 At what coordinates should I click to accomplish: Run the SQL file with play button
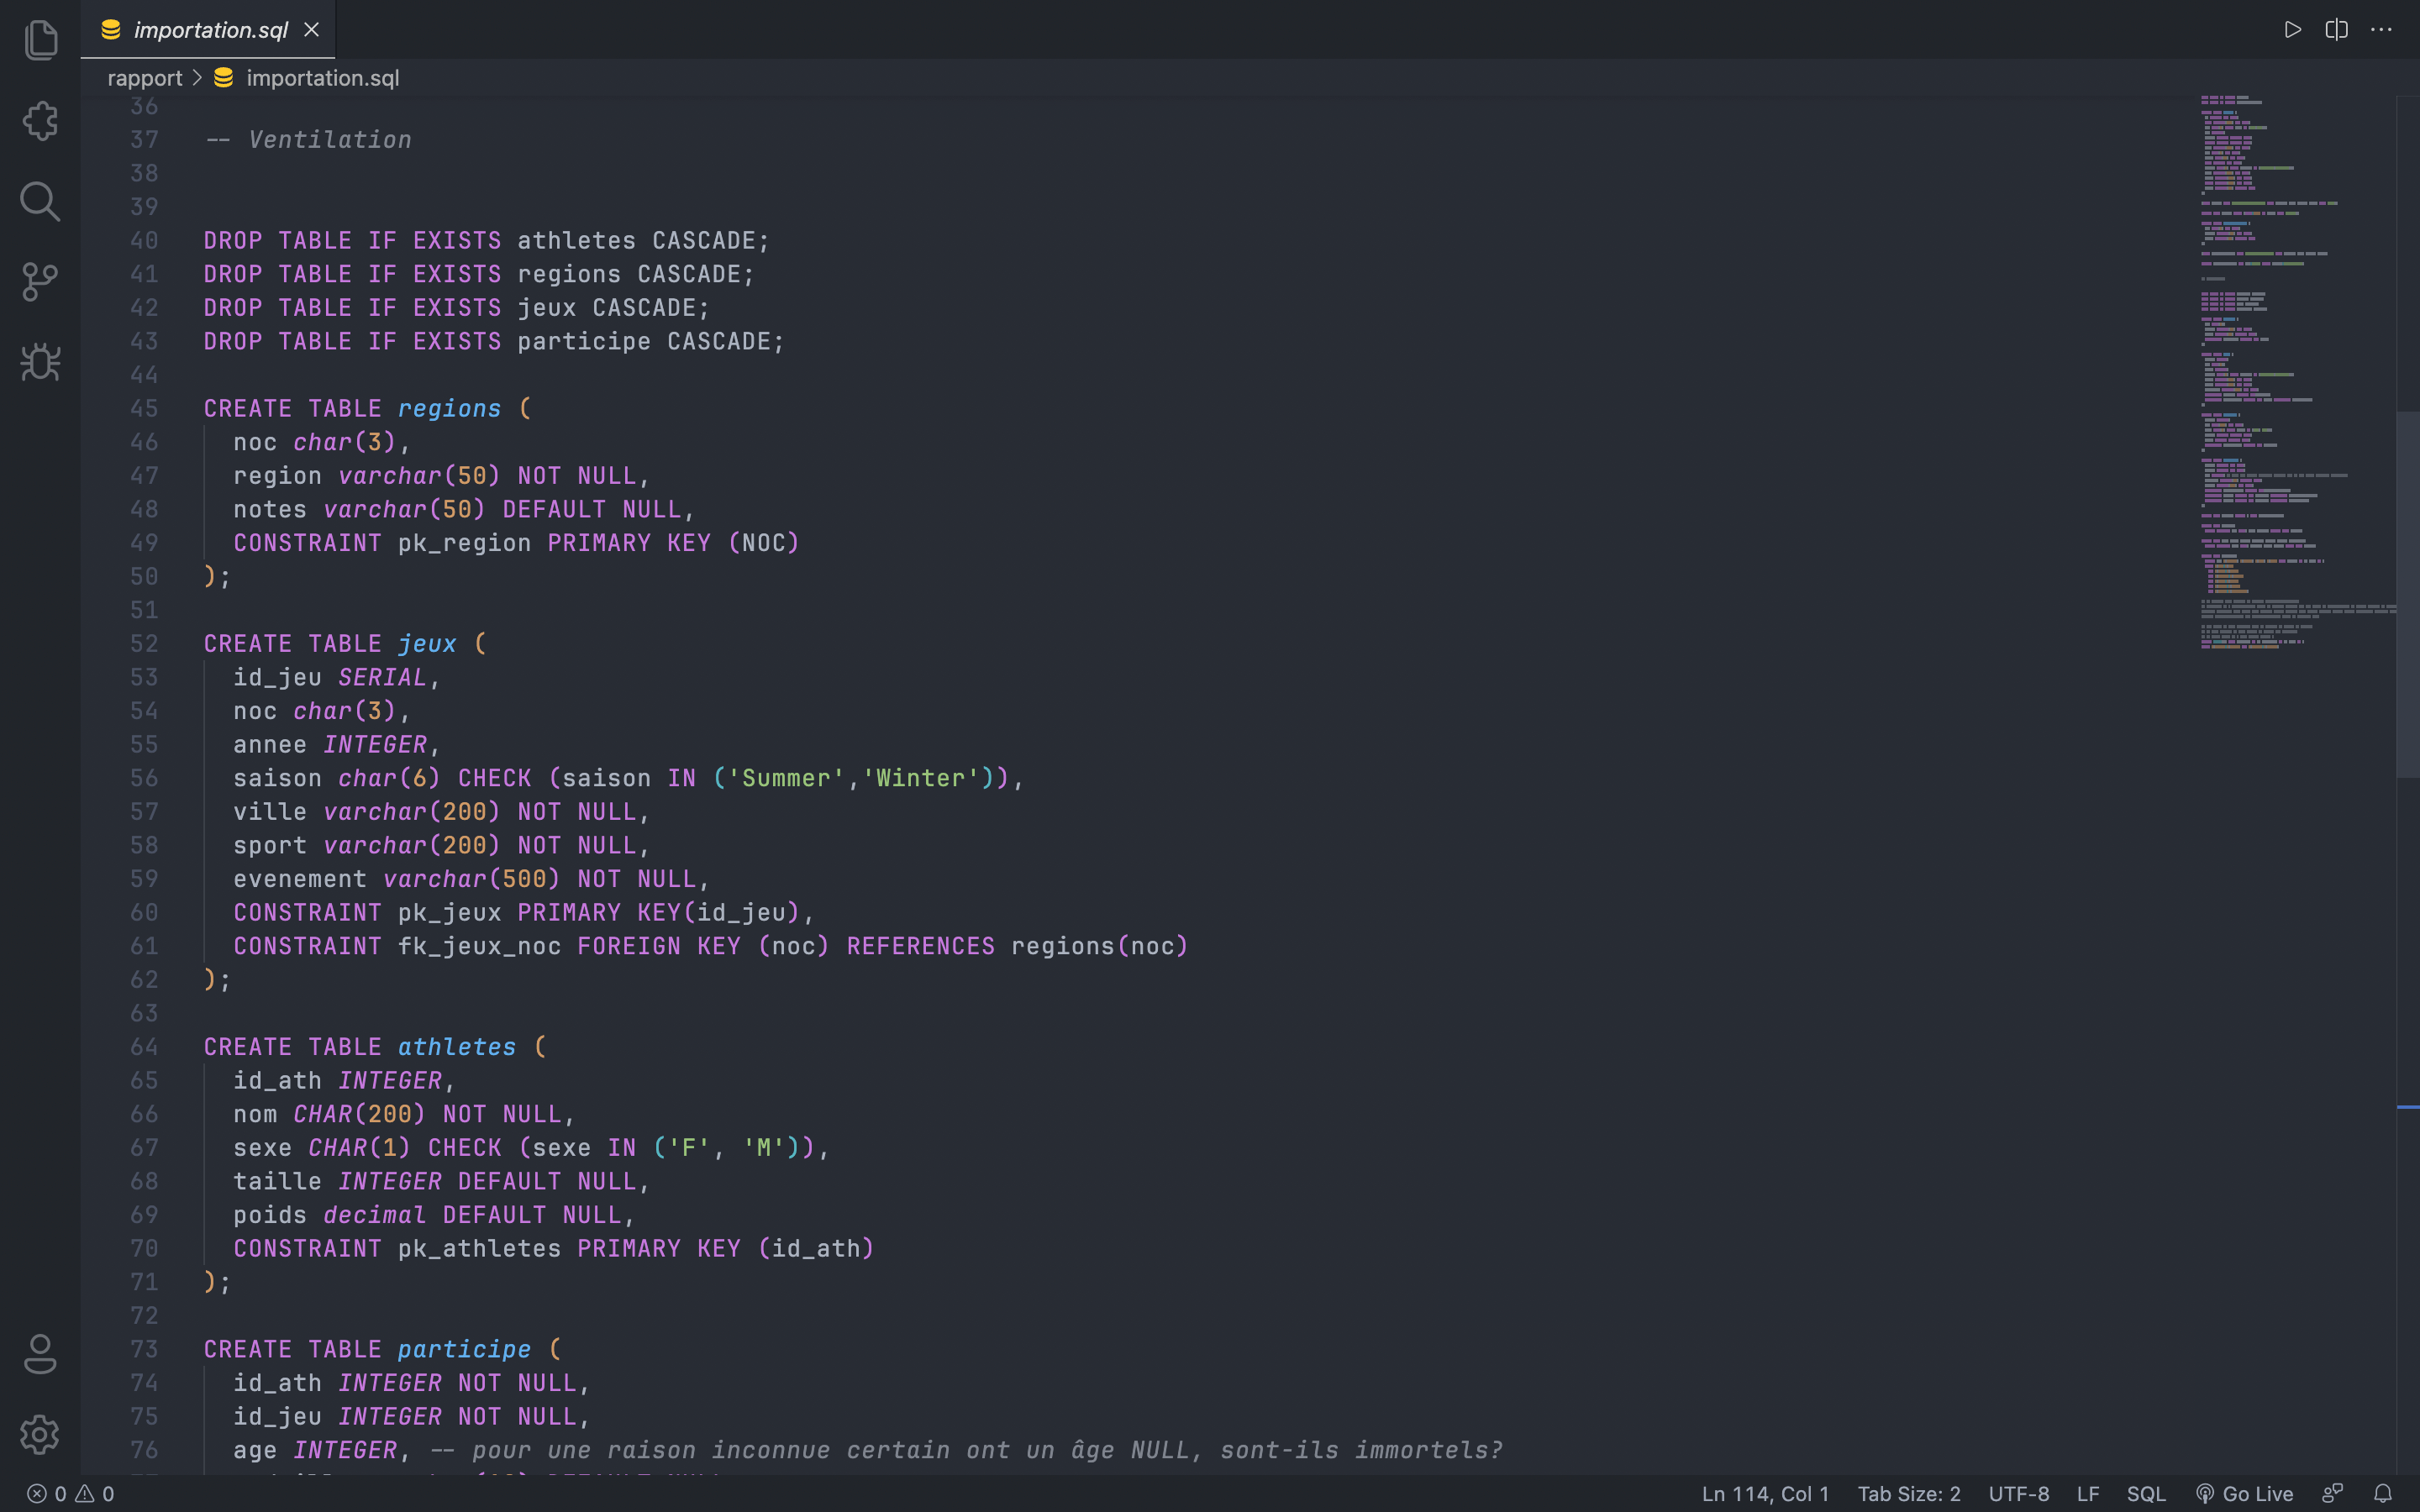click(2292, 30)
